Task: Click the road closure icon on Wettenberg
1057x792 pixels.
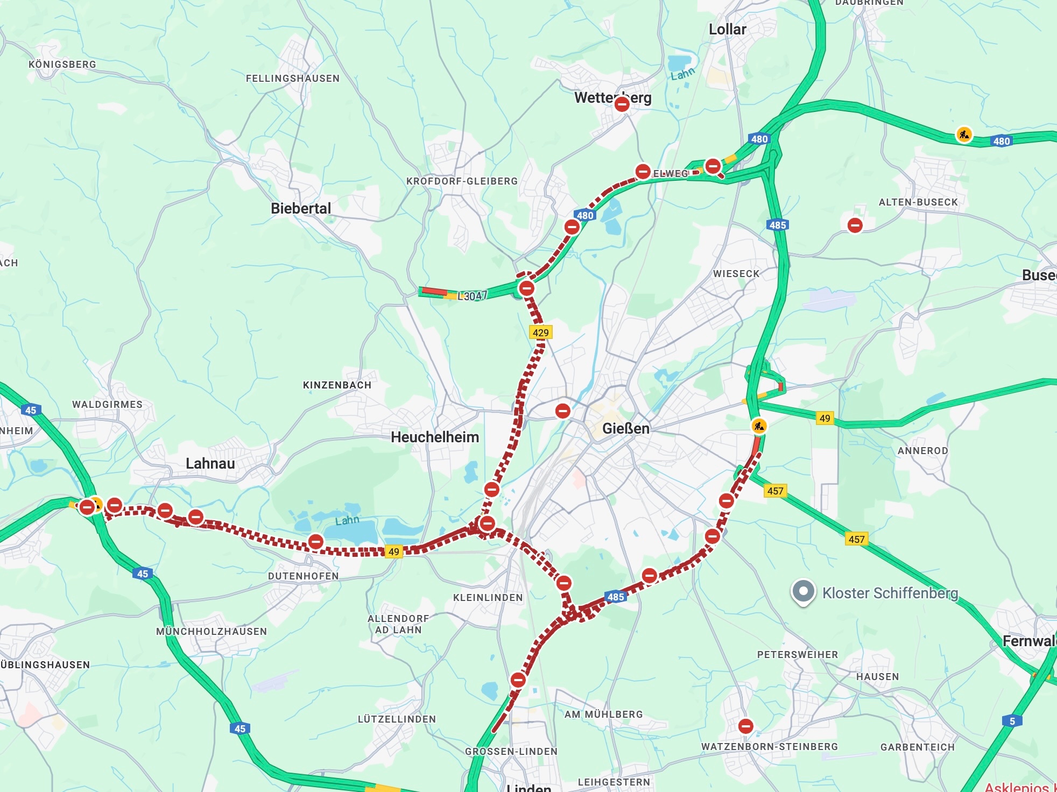Action: (622, 104)
